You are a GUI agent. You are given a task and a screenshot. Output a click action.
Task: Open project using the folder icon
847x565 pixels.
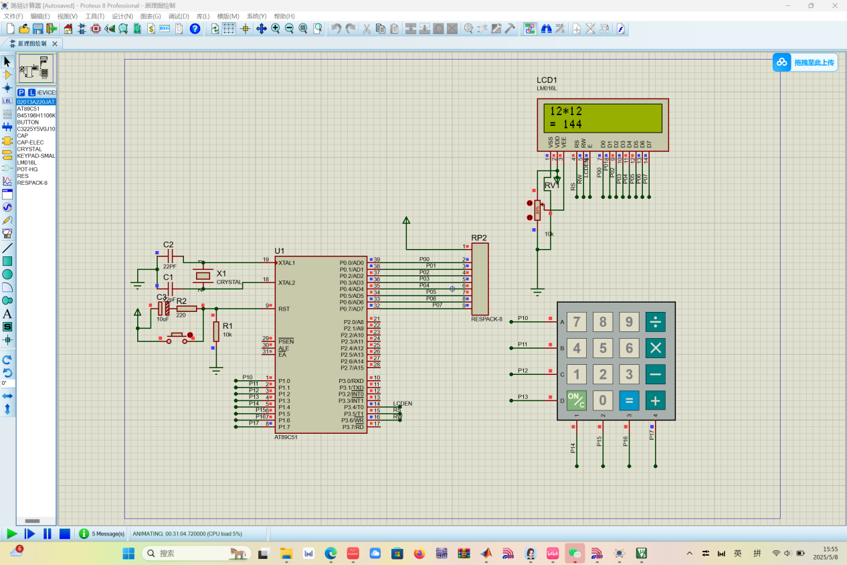pos(24,29)
